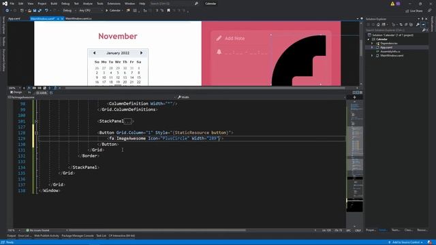The height and width of the screenshot is (245, 436).
Task: Open Package Manager Console tab
Action: (78, 236)
